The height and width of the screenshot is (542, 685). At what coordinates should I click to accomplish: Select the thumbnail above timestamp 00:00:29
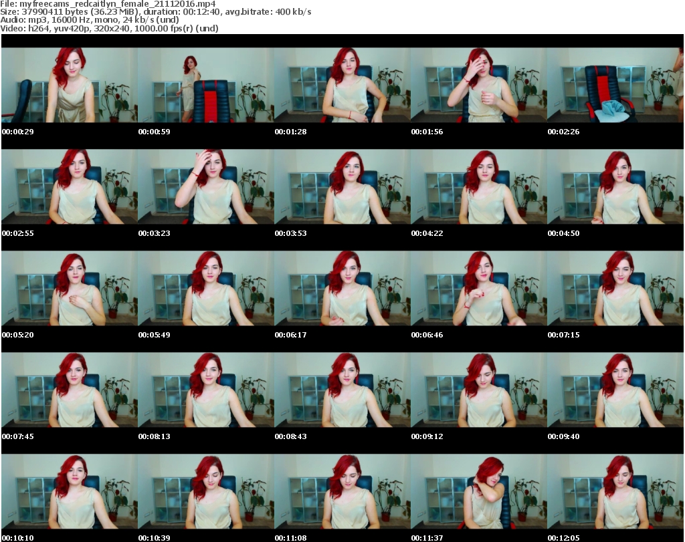click(x=70, y=85)
